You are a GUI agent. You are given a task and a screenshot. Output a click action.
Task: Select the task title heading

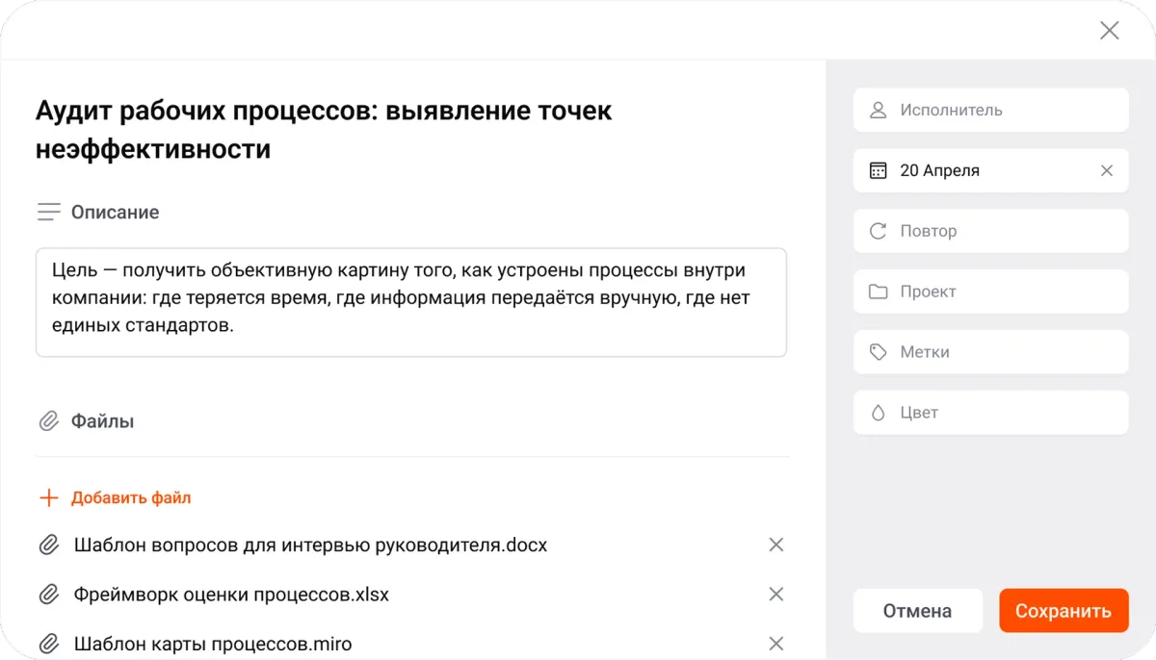[x=323, y=128]
